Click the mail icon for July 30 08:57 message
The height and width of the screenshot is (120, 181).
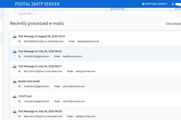click(15, 67)
